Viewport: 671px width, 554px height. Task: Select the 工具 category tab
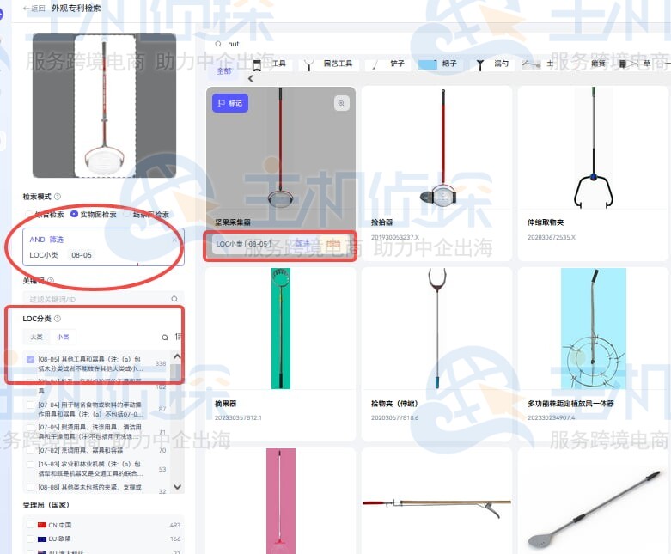[x=270, y=64]
